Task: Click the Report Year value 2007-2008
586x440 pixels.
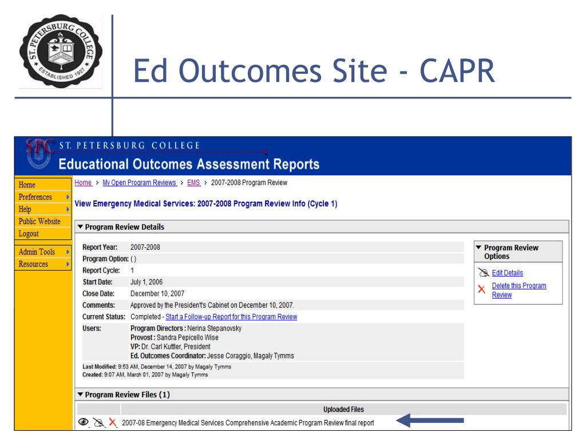Action: (145, 247)
